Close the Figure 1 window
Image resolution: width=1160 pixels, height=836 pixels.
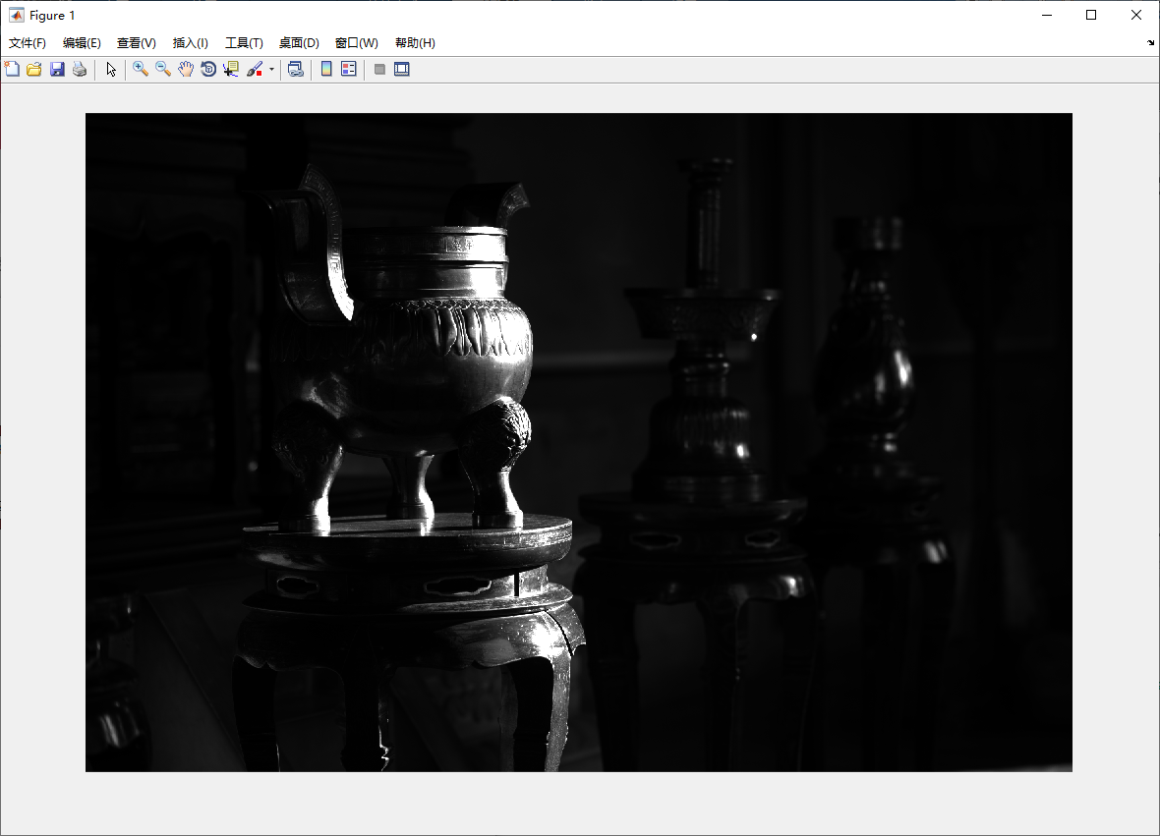pos(1136,15)
